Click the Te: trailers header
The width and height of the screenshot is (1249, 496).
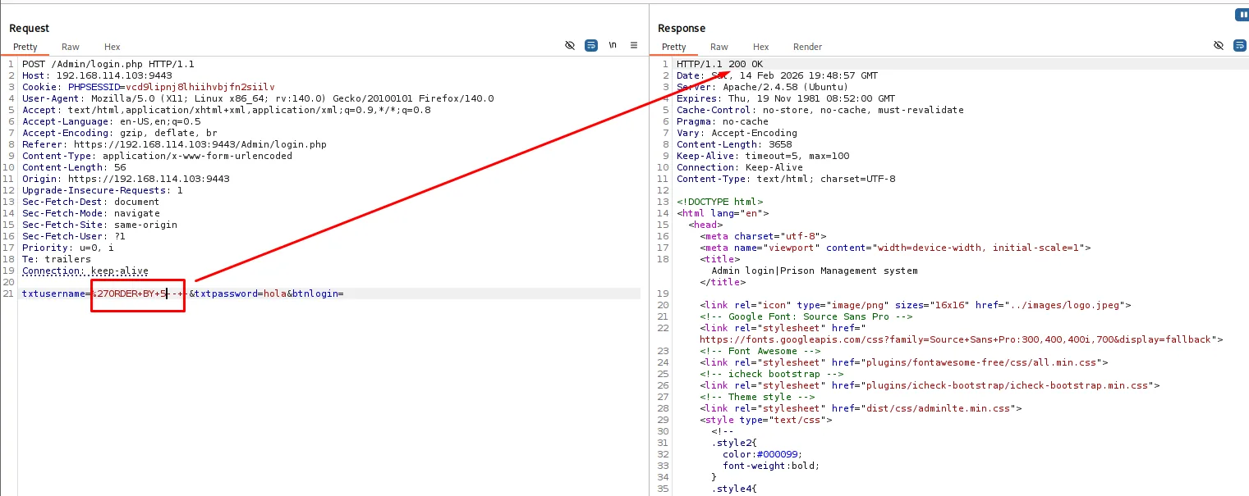coord(57,259)
